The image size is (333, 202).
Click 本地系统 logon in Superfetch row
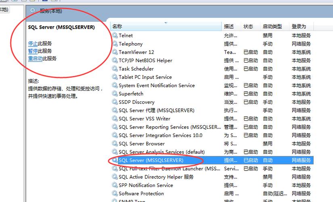[301, 94]
